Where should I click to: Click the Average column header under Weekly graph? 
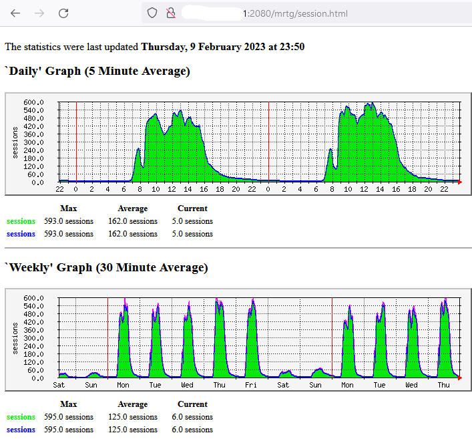(x=132, y=404)
